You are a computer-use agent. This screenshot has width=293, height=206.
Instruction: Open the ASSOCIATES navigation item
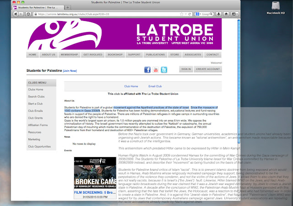click(x=193, y=55)
